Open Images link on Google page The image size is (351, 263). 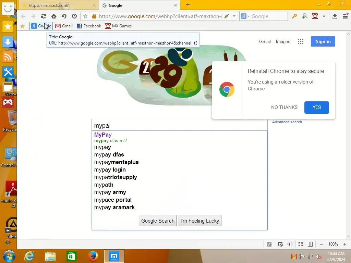pos(283,41)
